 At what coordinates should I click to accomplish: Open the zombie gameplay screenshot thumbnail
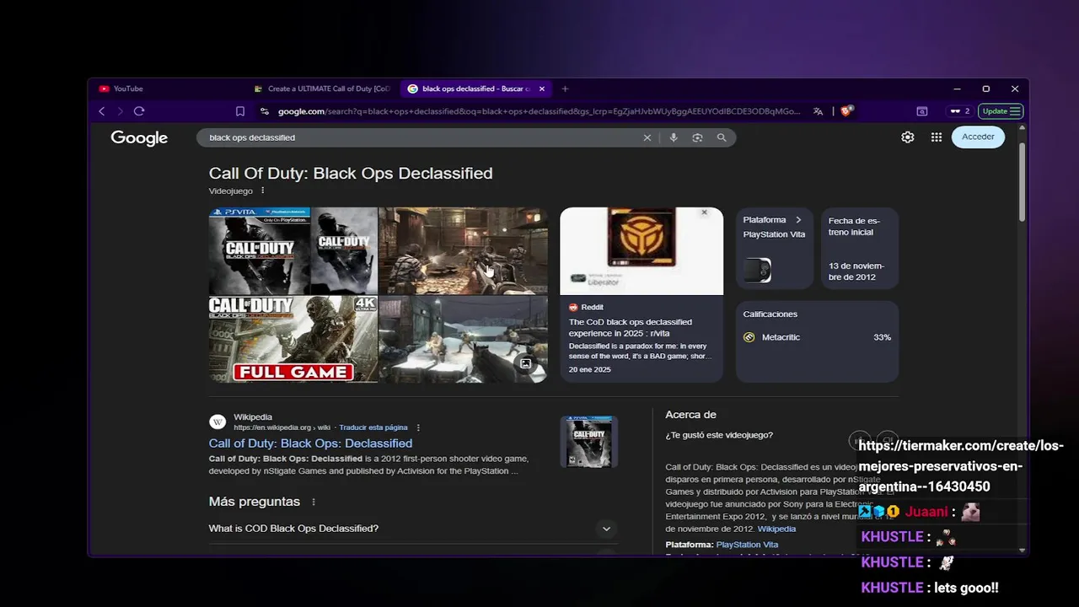[463, 250]
